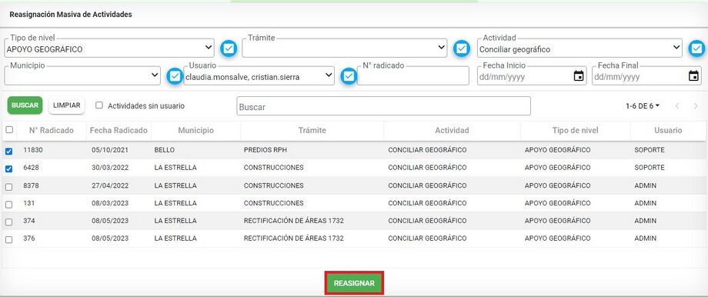Click the Reasignación Masiva de Actividades title

71,15
